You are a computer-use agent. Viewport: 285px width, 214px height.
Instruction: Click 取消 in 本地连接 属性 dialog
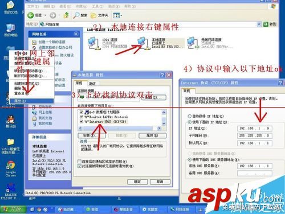tap(160, 182)
